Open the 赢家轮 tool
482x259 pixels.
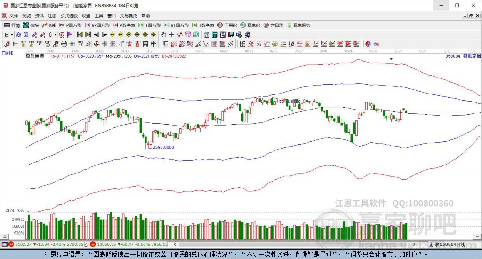tap(250, 25)
